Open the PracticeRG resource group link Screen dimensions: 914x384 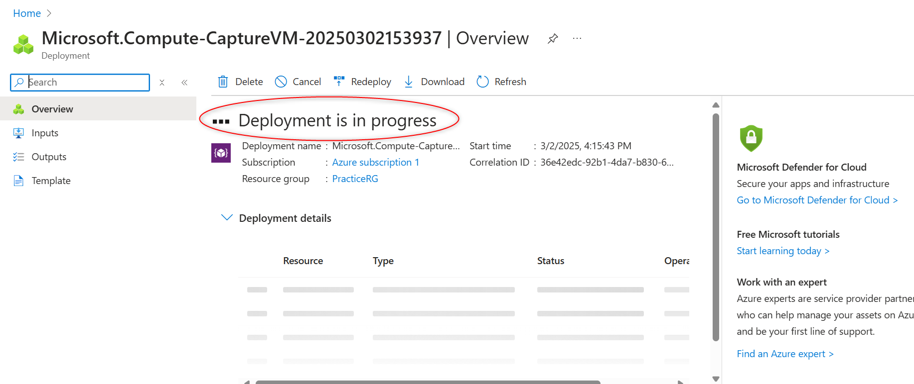(355, 179)
